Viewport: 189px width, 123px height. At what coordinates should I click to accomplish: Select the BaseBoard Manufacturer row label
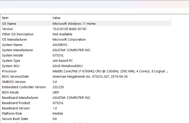coord(20,98)
